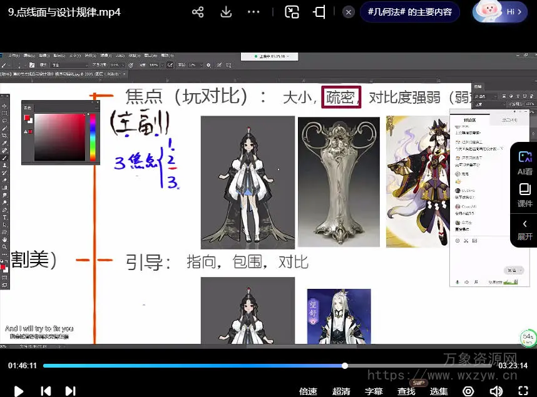The width and height of the screenshot is (537, 397).
Task: Open the three-dot more options menu
Action: (253, 13)
